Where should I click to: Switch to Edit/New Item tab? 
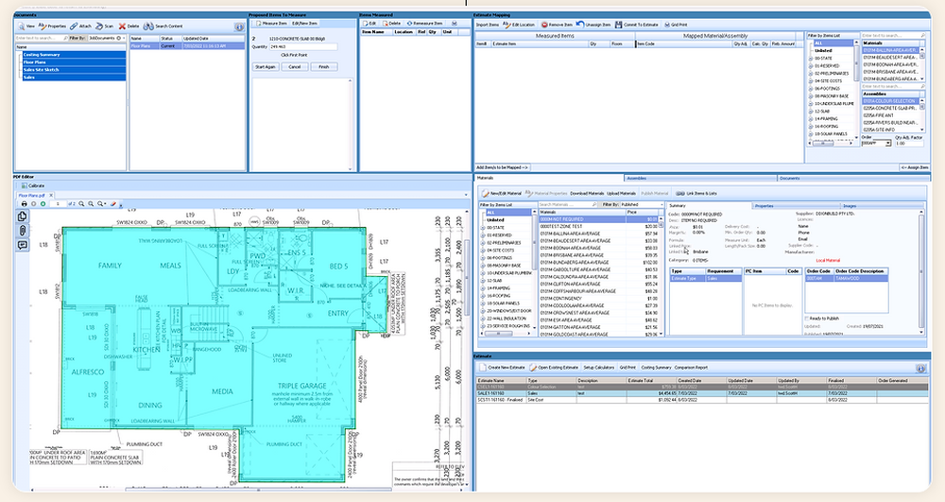click(304, 24)
